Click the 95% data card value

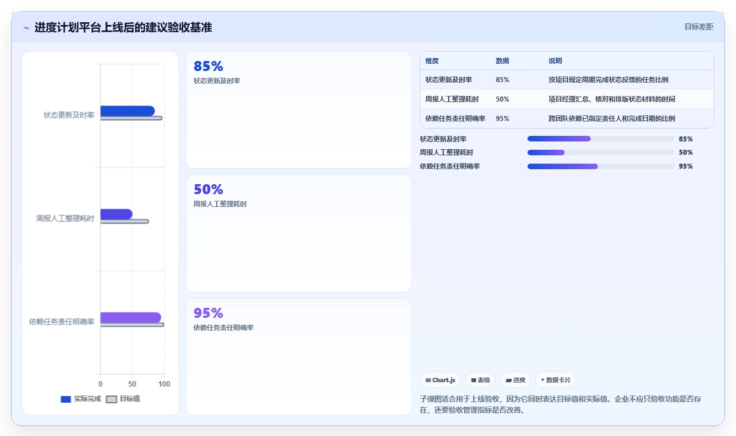coord(208,313)
